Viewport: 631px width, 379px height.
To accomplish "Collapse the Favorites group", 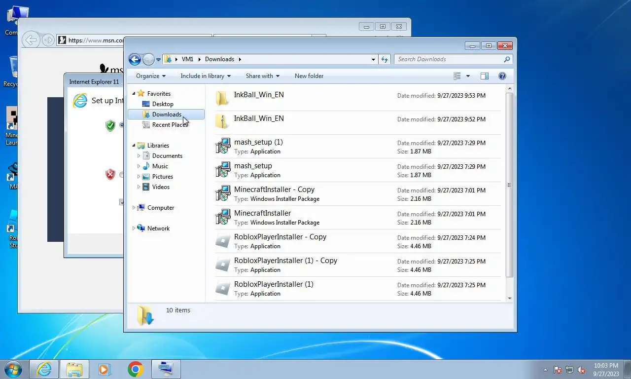I will 134,94.
